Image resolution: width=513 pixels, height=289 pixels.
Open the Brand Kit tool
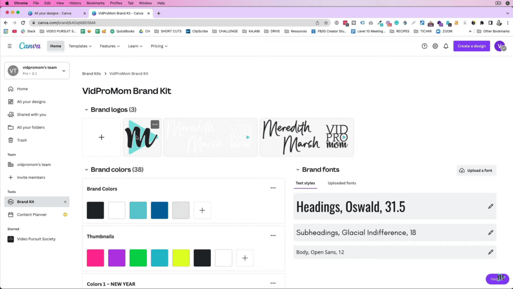pos(37,202)
